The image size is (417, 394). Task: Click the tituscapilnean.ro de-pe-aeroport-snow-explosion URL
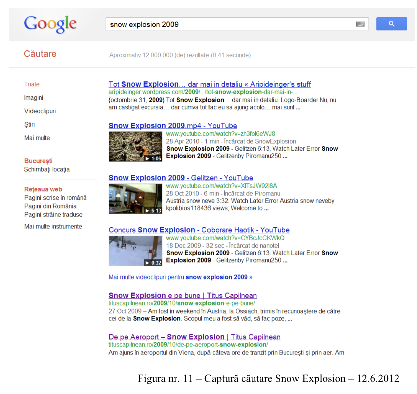(x=188, y=345)
